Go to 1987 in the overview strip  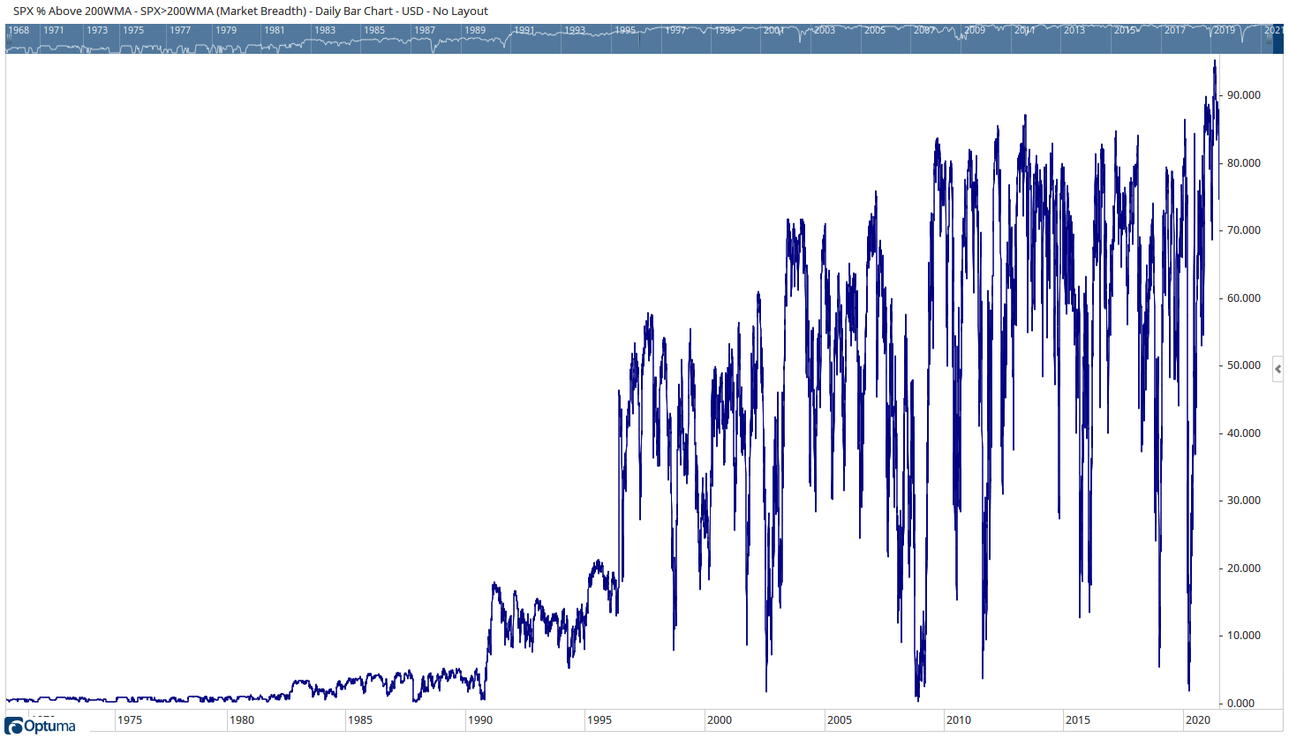click(x=425, y=30)
